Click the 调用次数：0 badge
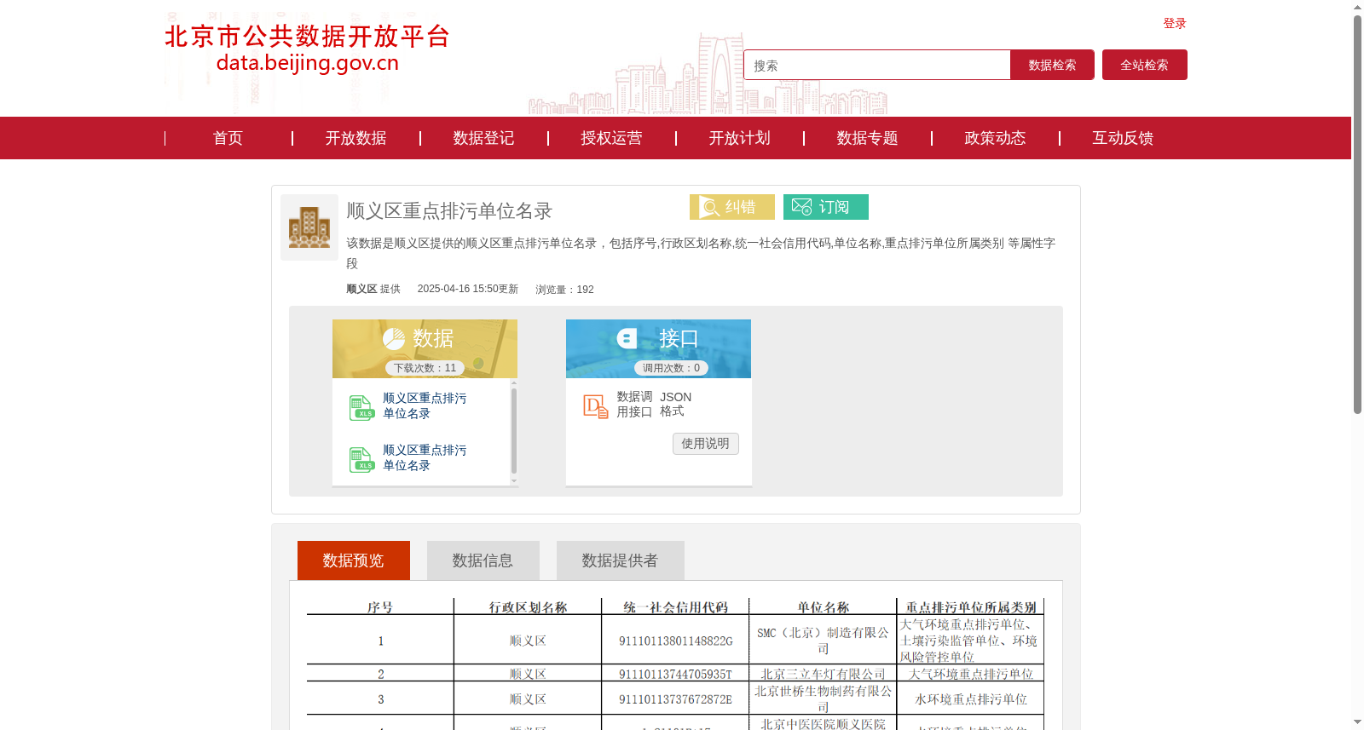The height and width of the screenshot is (730, 1364). pos(671,368)
